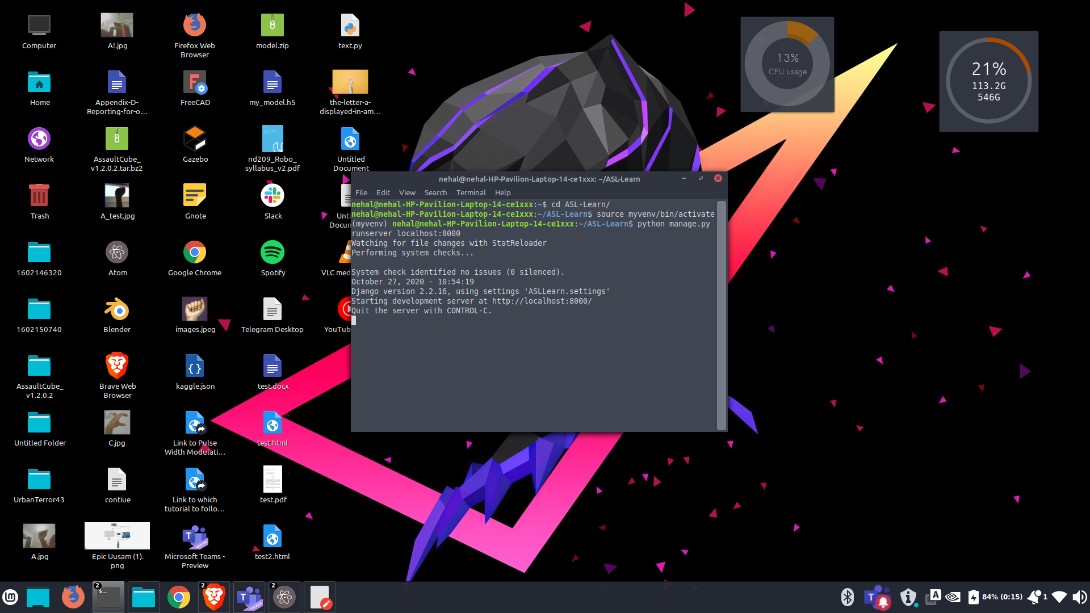
Task: Click Google Chrome in the taskbar
Action: click(179, 597)
